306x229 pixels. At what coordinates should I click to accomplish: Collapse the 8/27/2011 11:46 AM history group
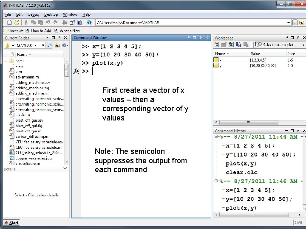216,181
